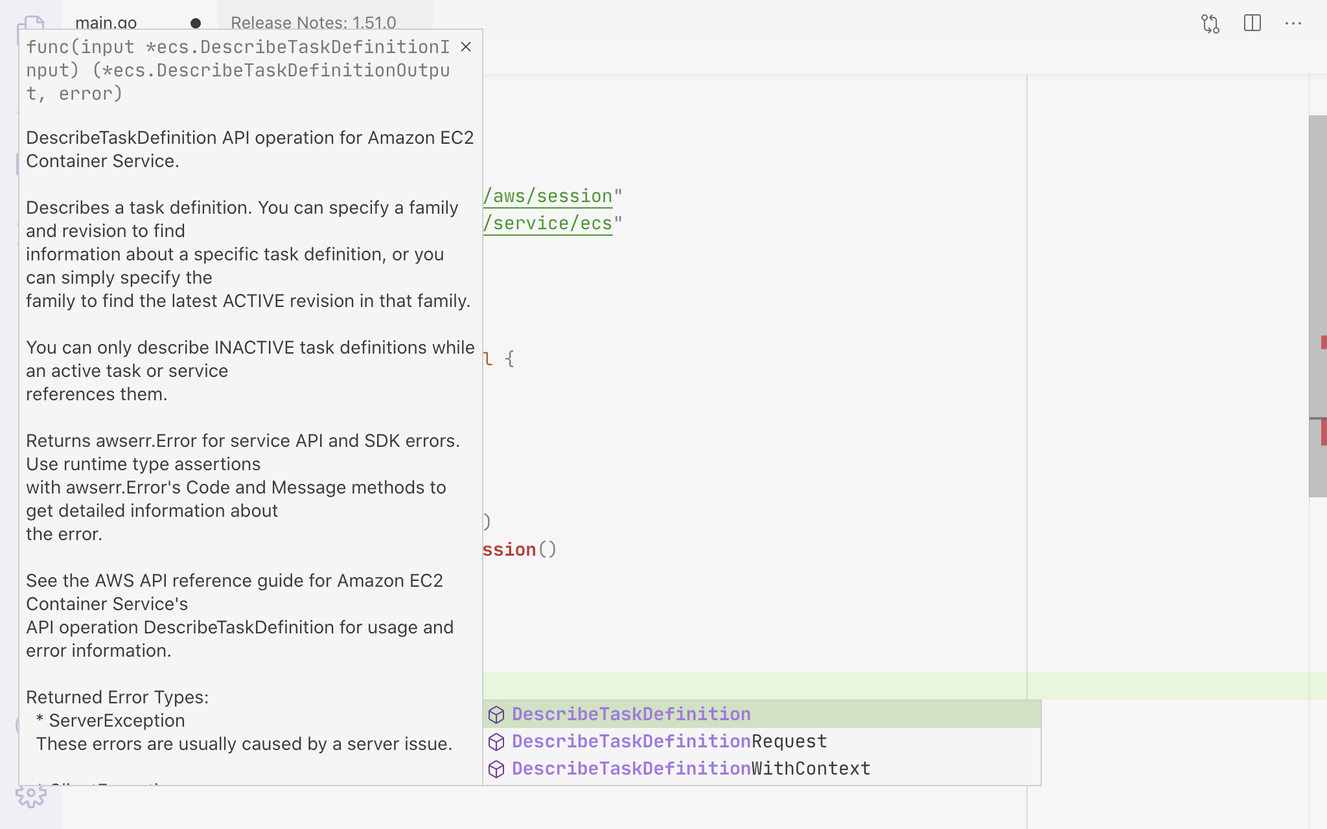The image size is (1327, 829).
Task: Split the editor using the split icon
Action: click(x=1251, y=23)
